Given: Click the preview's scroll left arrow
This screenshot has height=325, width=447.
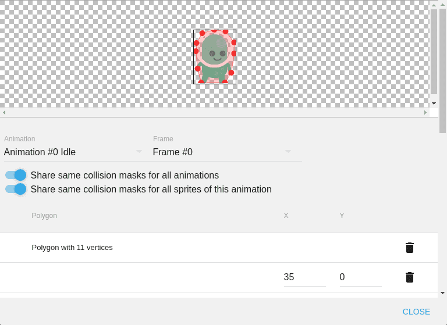Looking at the screenshot, I should (4, 112).
